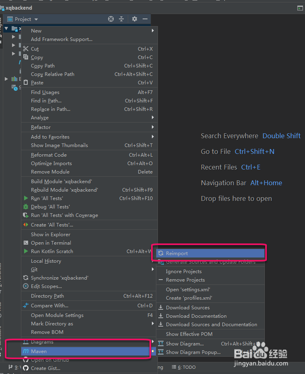This screenshot has width=305, height=374.
Task: Click the collapse all icon in Project panel
Action: coord(121,19)
